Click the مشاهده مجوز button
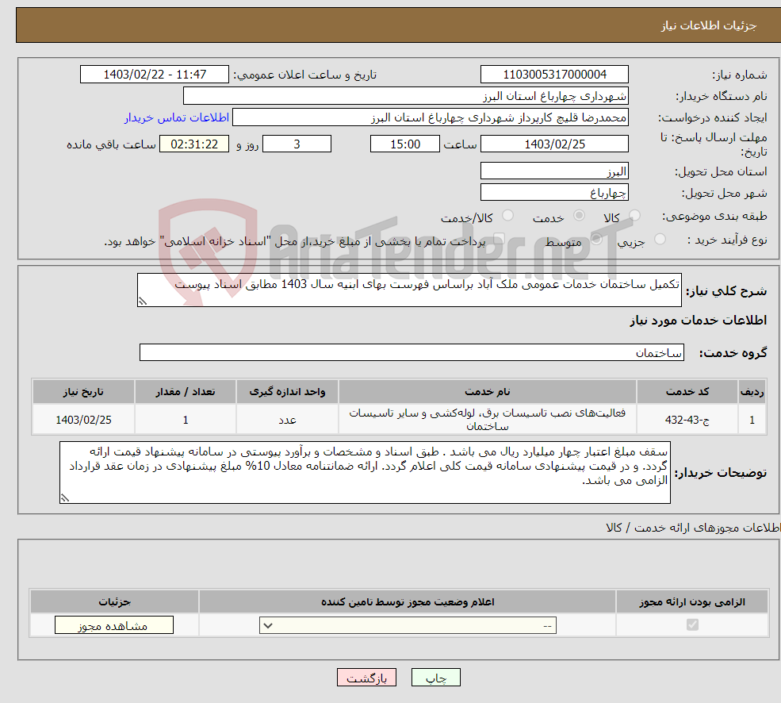The image size is (781, 703). (114, 625)
